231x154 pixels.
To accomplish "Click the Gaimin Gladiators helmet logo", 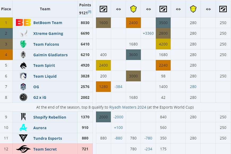I will (x=23, y=55).
